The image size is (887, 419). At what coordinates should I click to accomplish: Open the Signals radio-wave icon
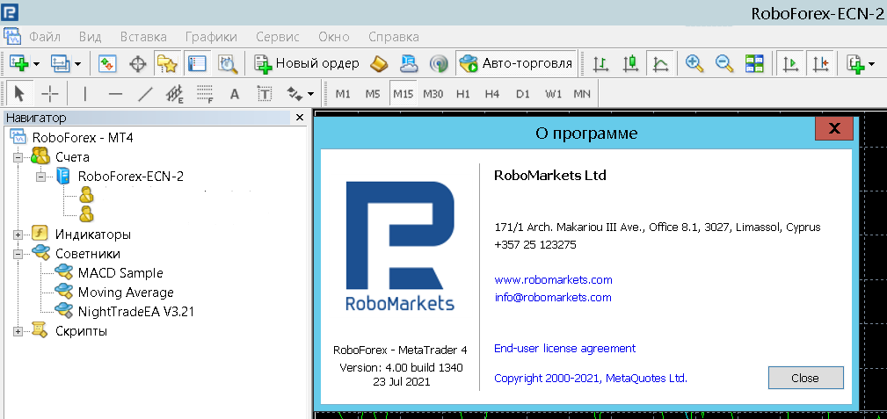click(439, 63)
